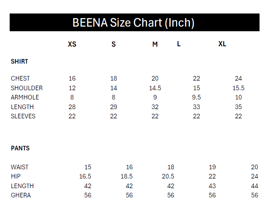This screenshot has height=219, width=280.
Task: Click the BEENA Size Chart title banner
Action: (134, 23)
